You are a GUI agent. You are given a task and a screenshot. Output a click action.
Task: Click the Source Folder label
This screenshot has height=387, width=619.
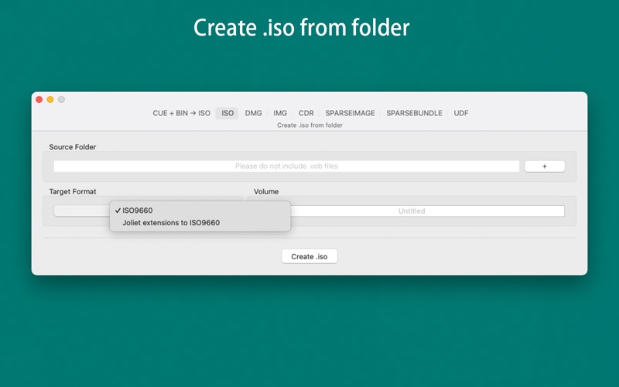point(73,147)
